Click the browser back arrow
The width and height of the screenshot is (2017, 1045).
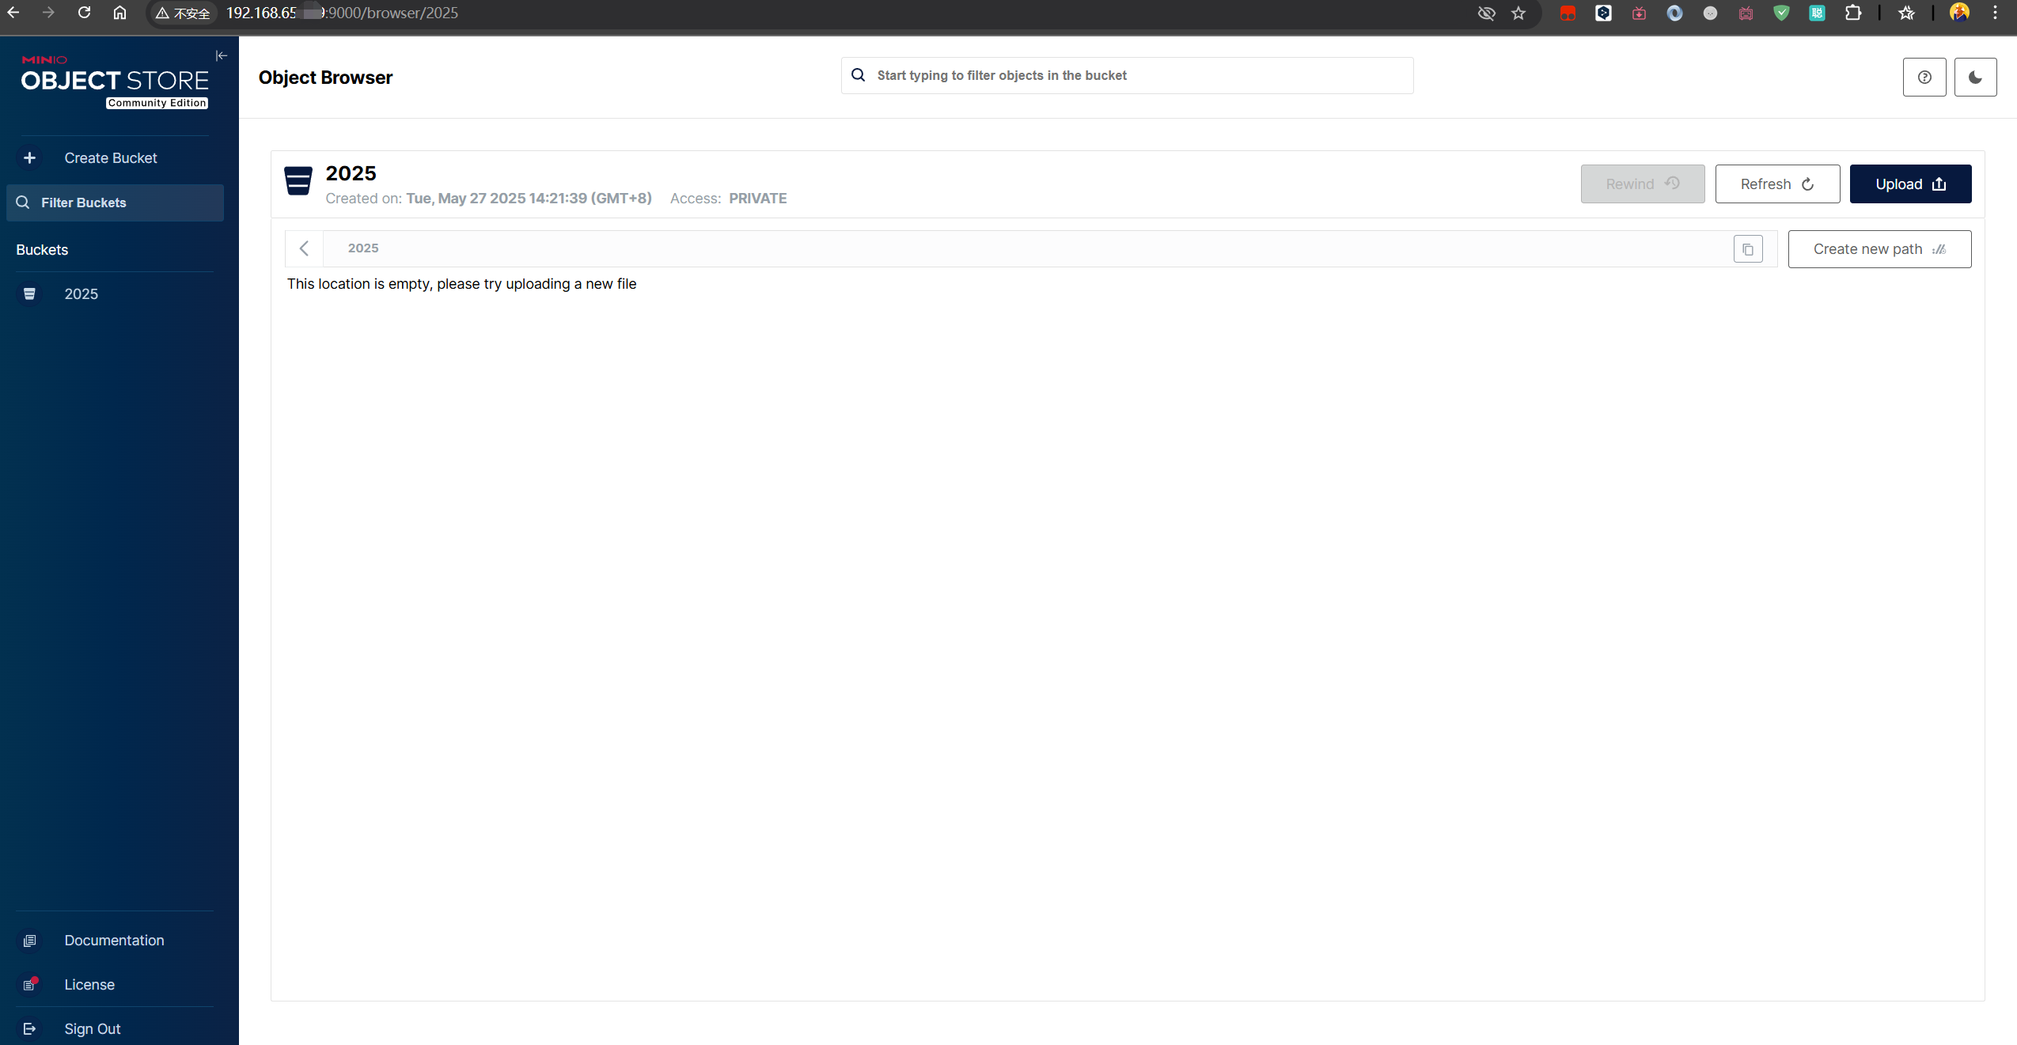(13, 13)
